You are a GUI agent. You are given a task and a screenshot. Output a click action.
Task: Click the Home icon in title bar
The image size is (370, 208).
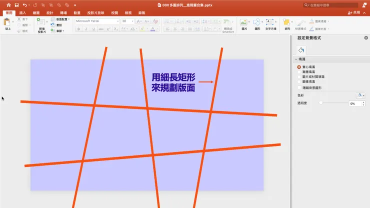[x=8, y=5]
